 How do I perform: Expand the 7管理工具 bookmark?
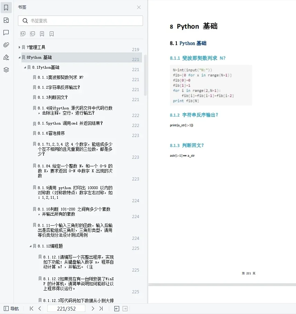pyautogui.click(x=19, y=47)
